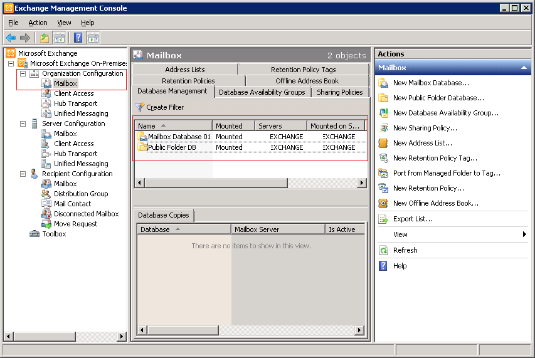
Task: Click the blue Help toolbar icon
Action: (x=78, y=38)
